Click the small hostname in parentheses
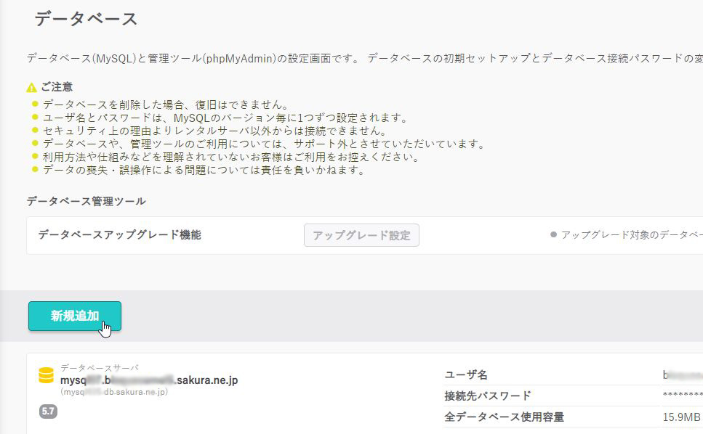The height and width of the screenshot is (434, 703). (x=114, y=392)
